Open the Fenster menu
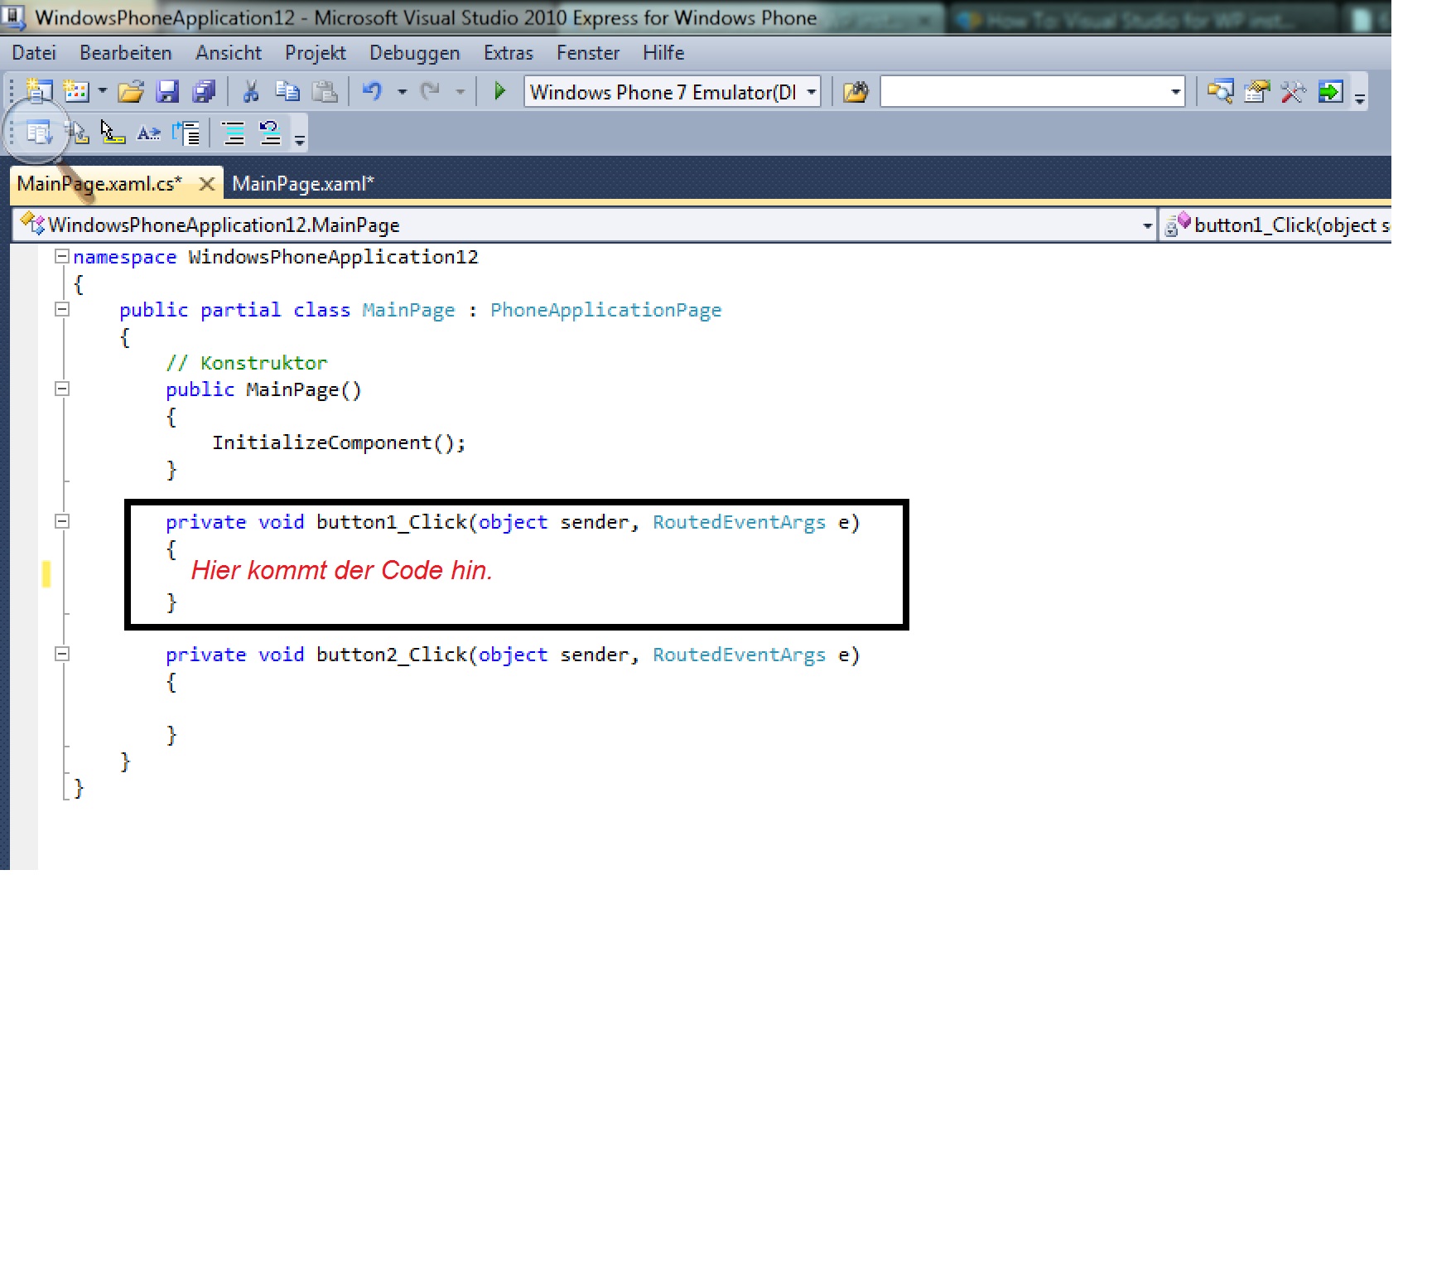 [588, 53]
